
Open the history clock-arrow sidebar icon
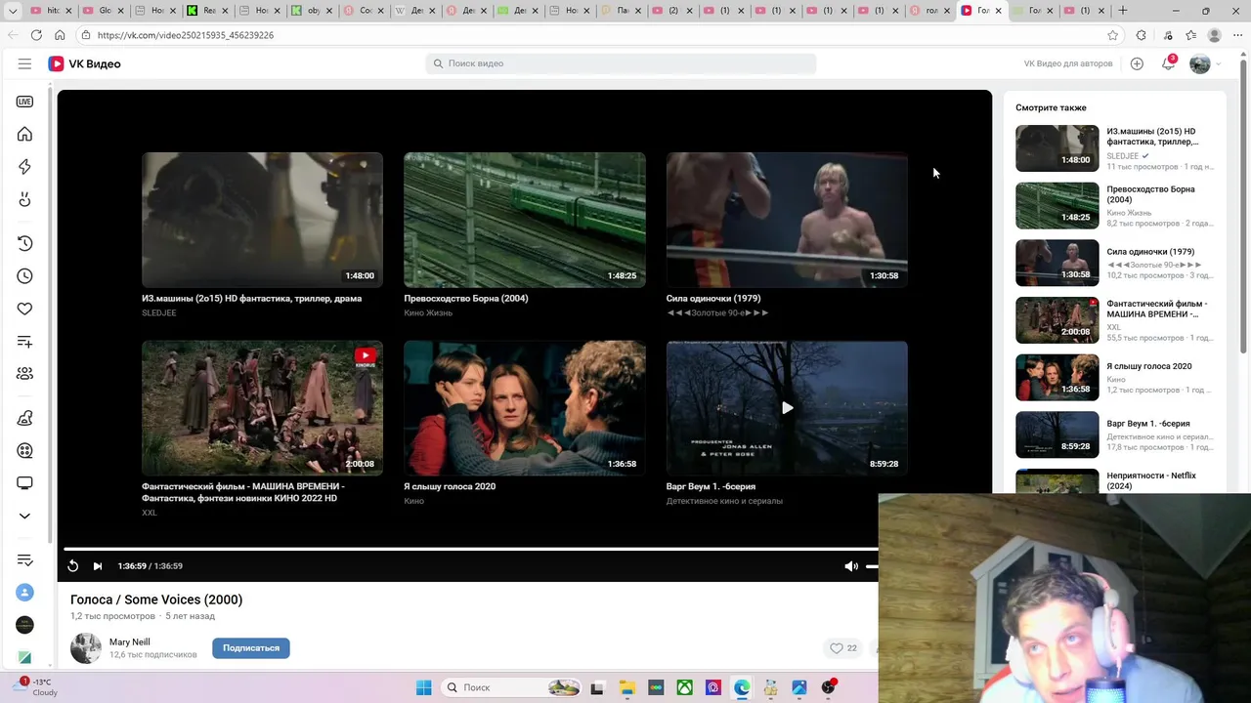[x=24, y=243]
